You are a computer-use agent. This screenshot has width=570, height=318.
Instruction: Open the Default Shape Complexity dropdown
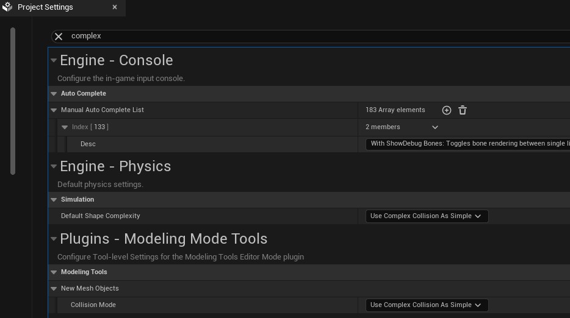[x=426, y=216]
